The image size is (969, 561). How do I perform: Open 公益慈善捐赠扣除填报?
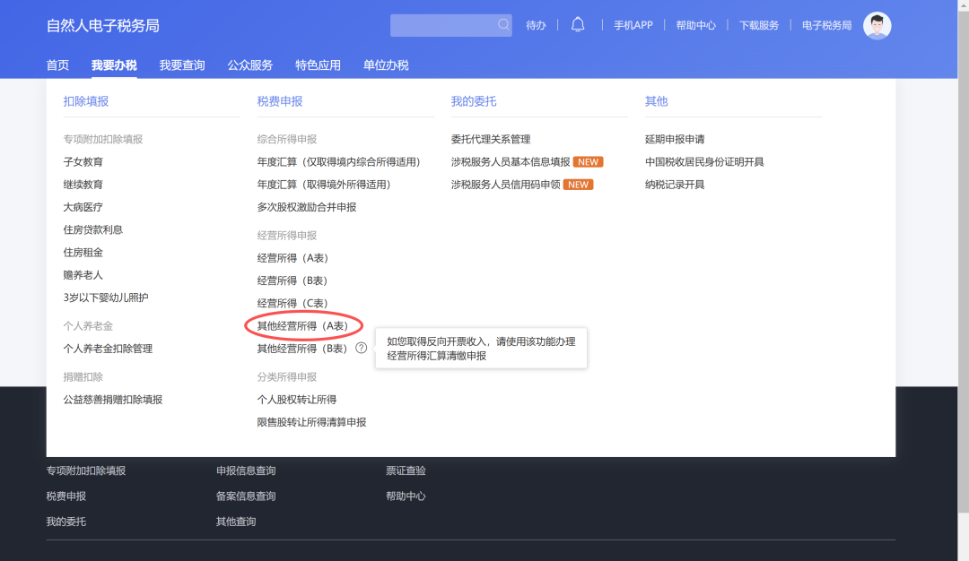point(112,400)
